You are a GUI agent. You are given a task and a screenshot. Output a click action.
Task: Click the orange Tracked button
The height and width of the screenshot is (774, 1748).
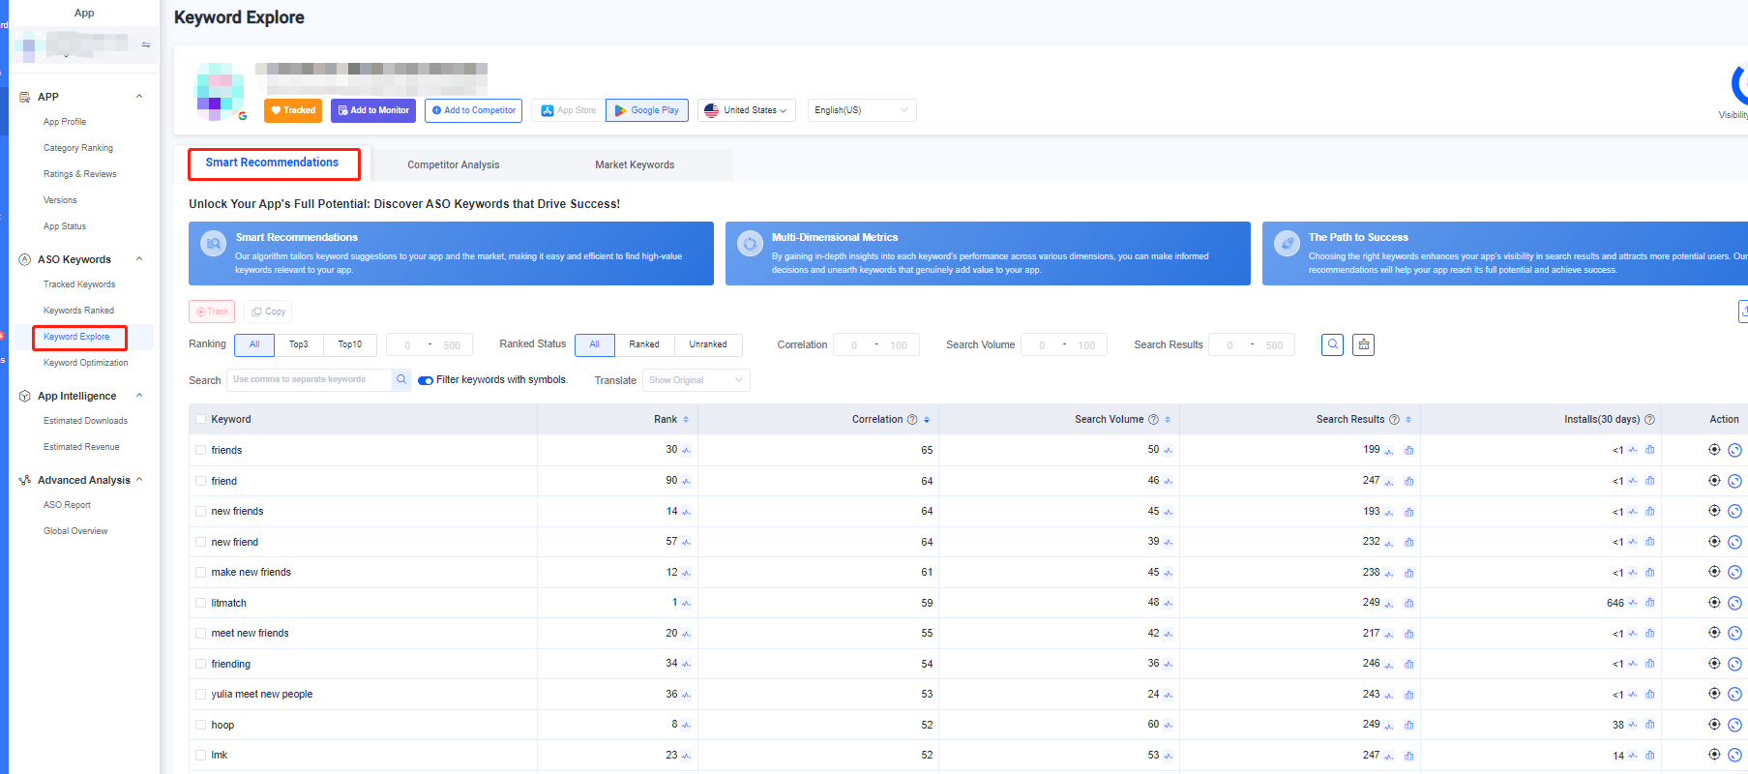pyautogui.click(x=293, y=110)
